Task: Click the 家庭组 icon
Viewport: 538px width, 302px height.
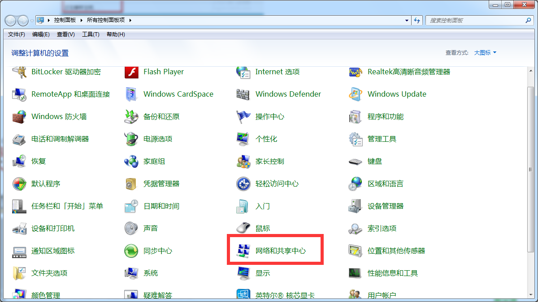Action: (131, 162)
